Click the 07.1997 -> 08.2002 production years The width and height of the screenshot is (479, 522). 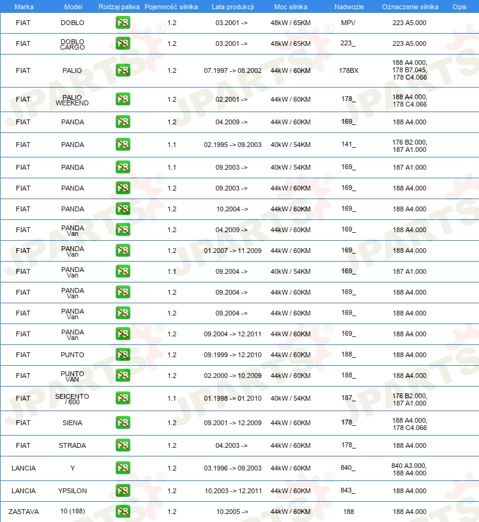tap(233, 70)
